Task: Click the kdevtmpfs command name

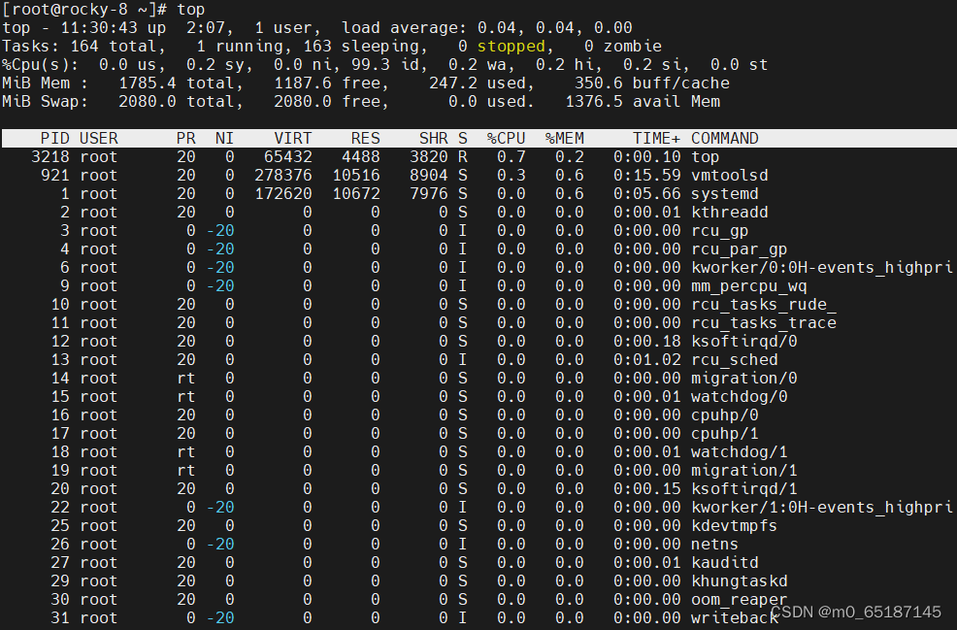Action: click(734, 525)
